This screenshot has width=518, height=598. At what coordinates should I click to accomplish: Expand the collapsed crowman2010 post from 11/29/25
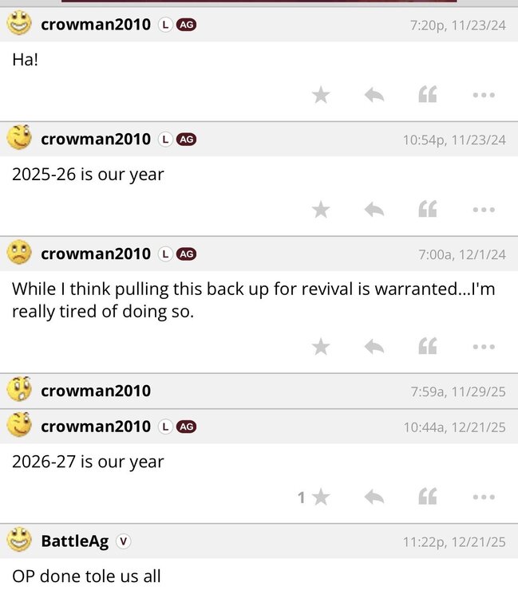coord(259,391)
